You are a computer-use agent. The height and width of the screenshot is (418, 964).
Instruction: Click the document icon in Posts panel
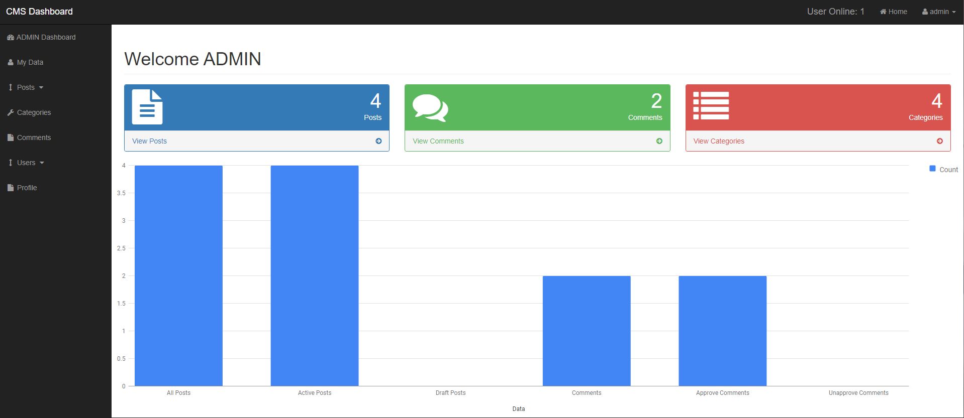pyautogui.click(x=147, y=106)
